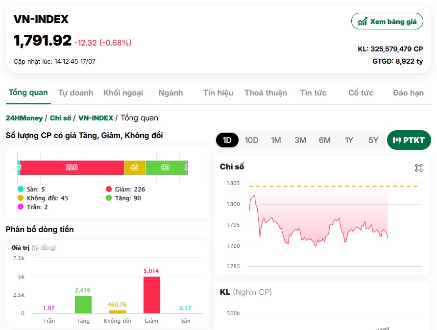Click the VN-INDEX heading
437x330 pixels.
[x=41, y=19]
